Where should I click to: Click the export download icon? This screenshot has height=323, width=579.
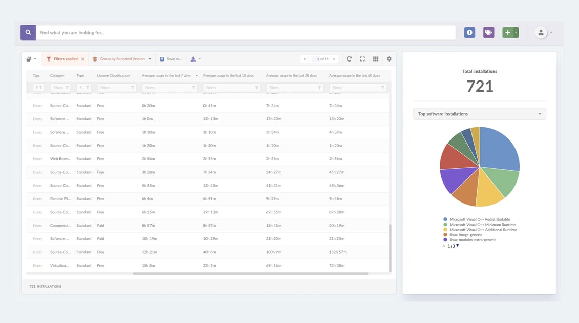(x=193, y=59)
